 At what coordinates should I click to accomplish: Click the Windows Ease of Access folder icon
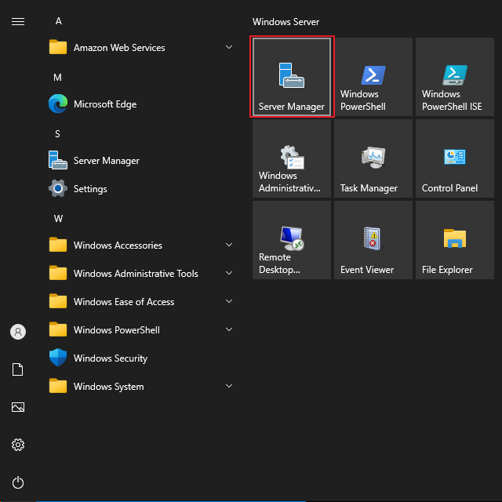[x=58, y=301]
